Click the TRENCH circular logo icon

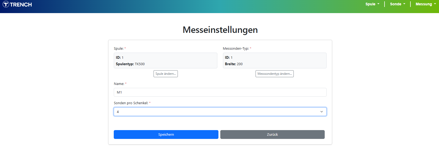(6, 4)
